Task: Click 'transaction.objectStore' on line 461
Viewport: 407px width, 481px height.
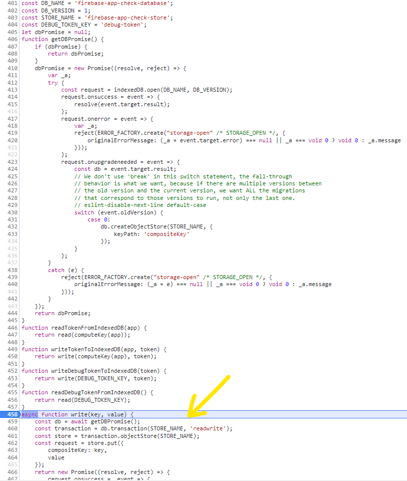Action: coord(118,436)
